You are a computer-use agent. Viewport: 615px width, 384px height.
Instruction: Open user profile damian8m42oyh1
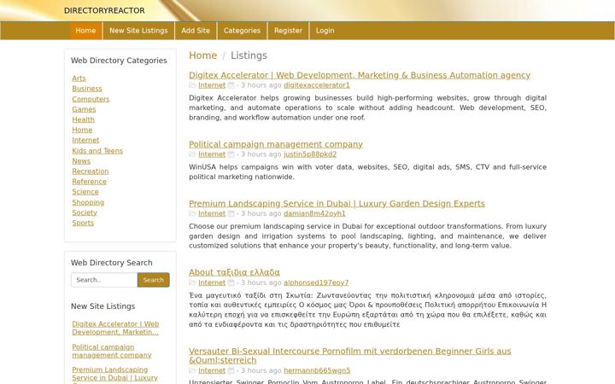(314, 213)
